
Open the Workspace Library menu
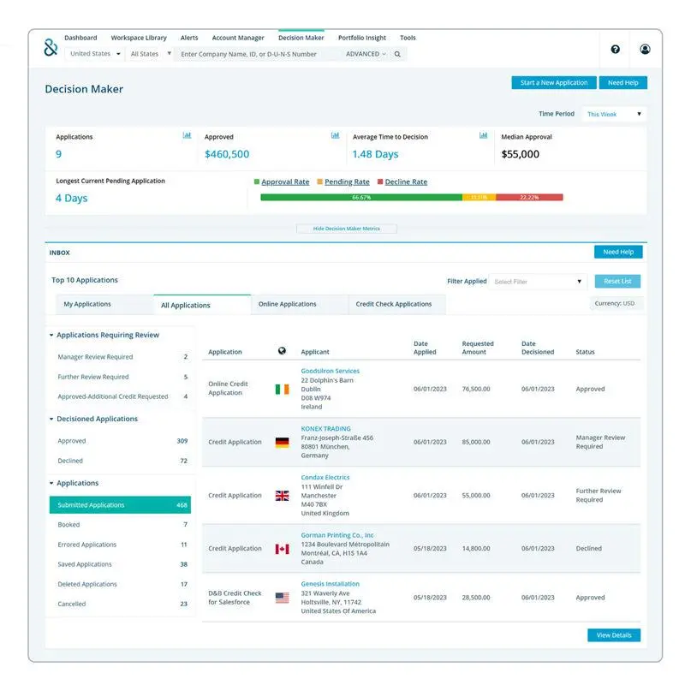139,38
